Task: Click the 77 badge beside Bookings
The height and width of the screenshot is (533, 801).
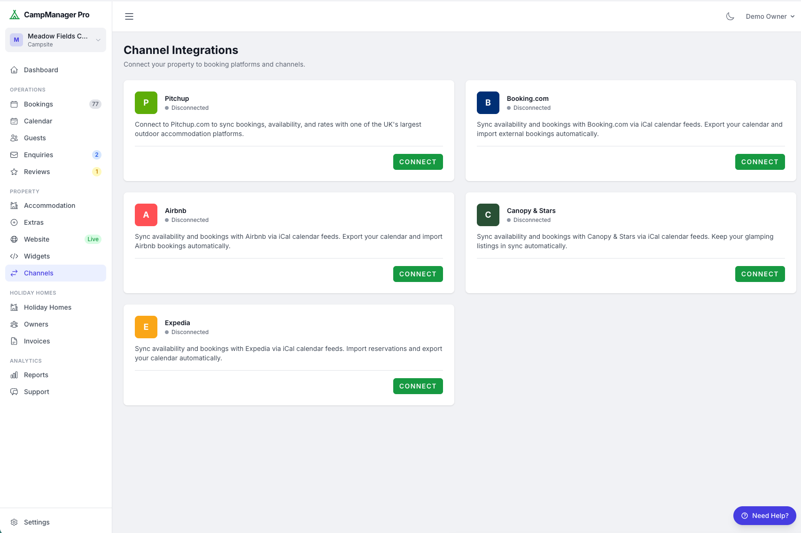Action: (x=95, y=104)
